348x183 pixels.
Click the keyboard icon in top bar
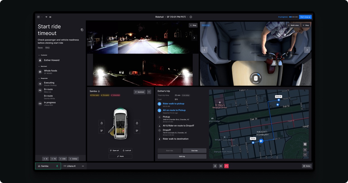[x=50, y=17]
